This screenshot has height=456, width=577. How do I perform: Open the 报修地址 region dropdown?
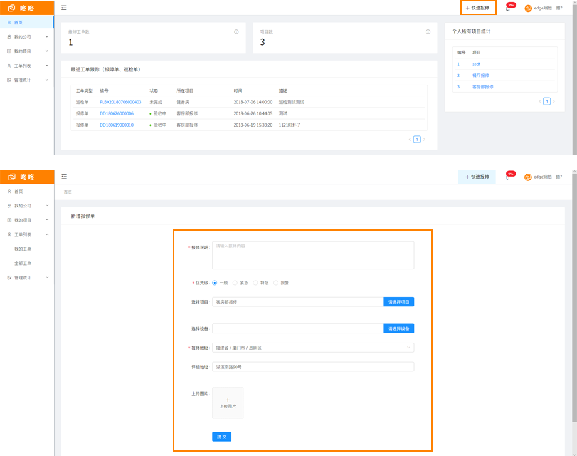313,348
